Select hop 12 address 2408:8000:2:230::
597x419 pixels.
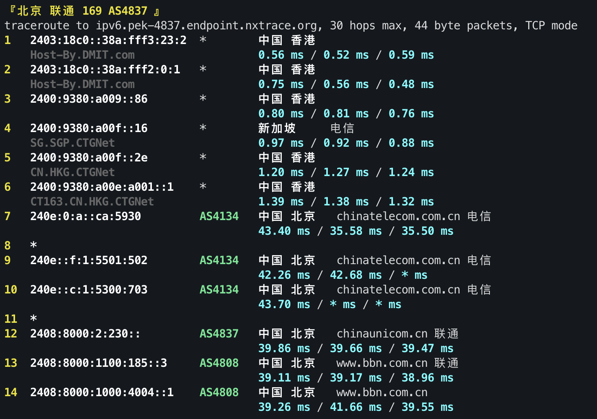pyautogui.click(x=86, y=334)
